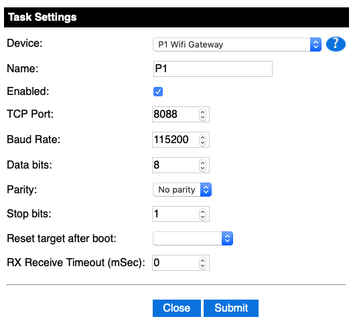Viewport: 353px width, 325px height.
Task: Click the Name field containing P1
Action: (213, 69)
